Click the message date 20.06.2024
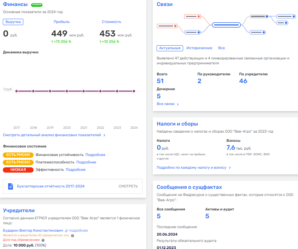 coord(167,234)
